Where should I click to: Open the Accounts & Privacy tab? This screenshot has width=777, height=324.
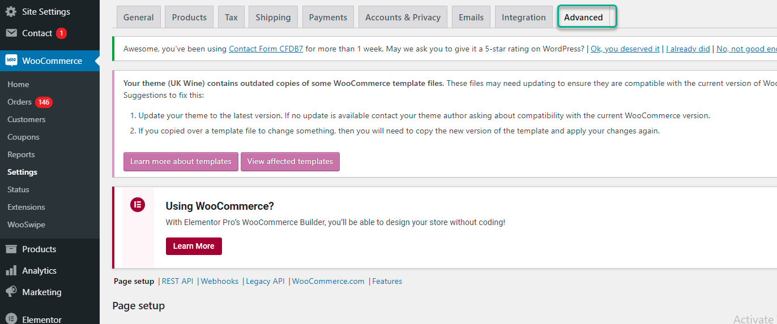click(403, 17)
